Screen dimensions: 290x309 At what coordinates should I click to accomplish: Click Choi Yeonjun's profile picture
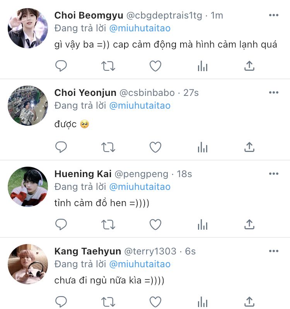click(28, 106)
